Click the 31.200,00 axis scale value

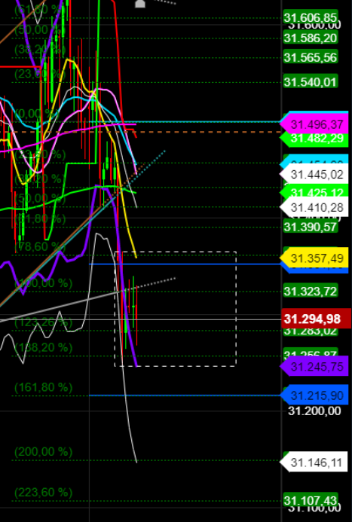coord(314,411)
